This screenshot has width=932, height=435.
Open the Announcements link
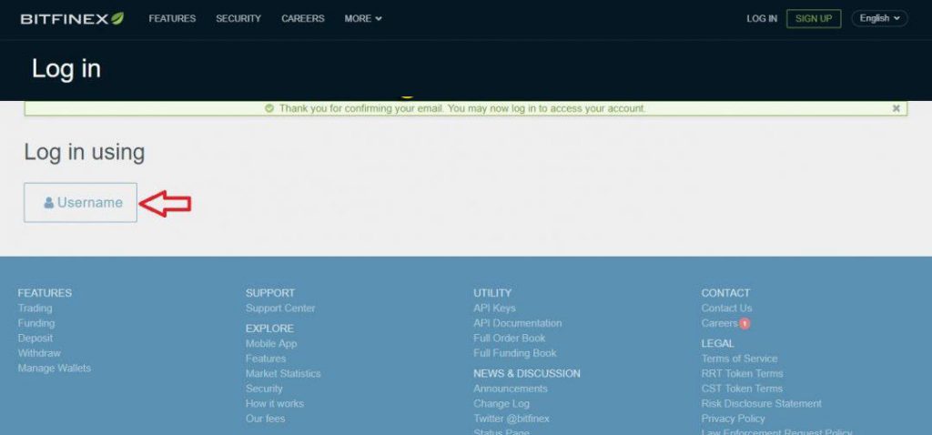[511, 388]
